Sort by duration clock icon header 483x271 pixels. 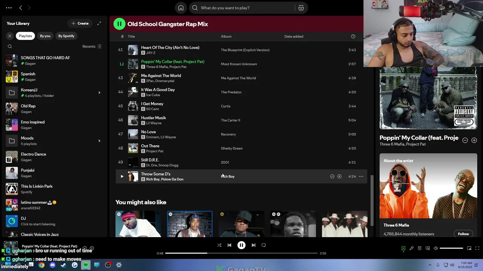pos(353,37)
